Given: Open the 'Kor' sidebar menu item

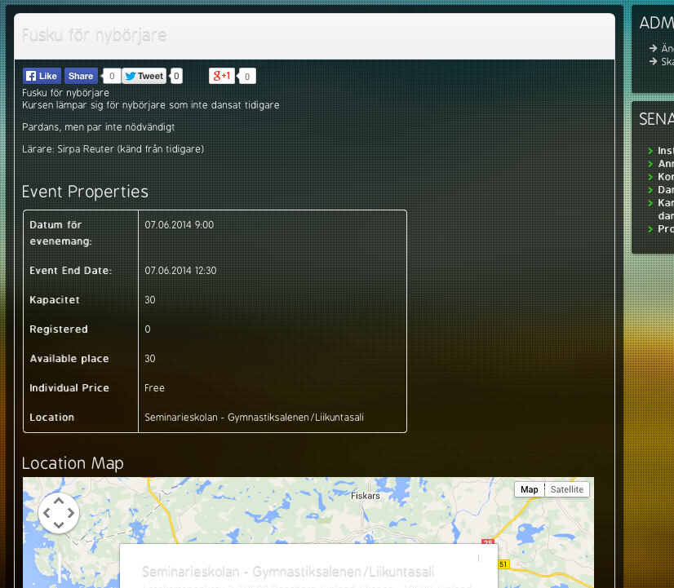Looking at the screenshot, I should pos(665,177).
